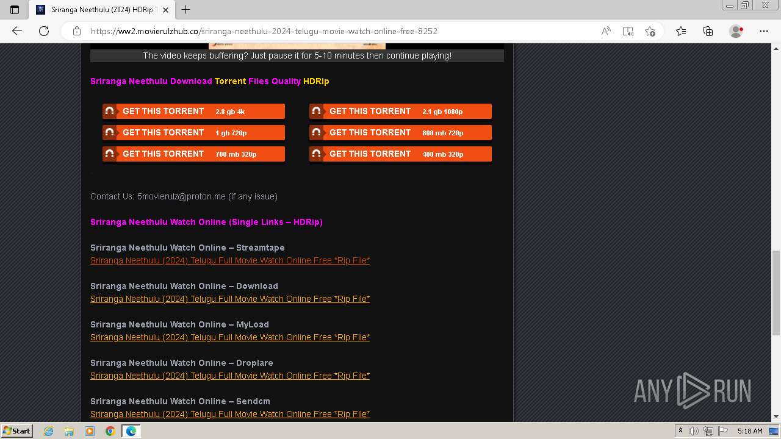Open immersive reader view
This screenshot has height=439, width=781.
[x=628, y=31]
